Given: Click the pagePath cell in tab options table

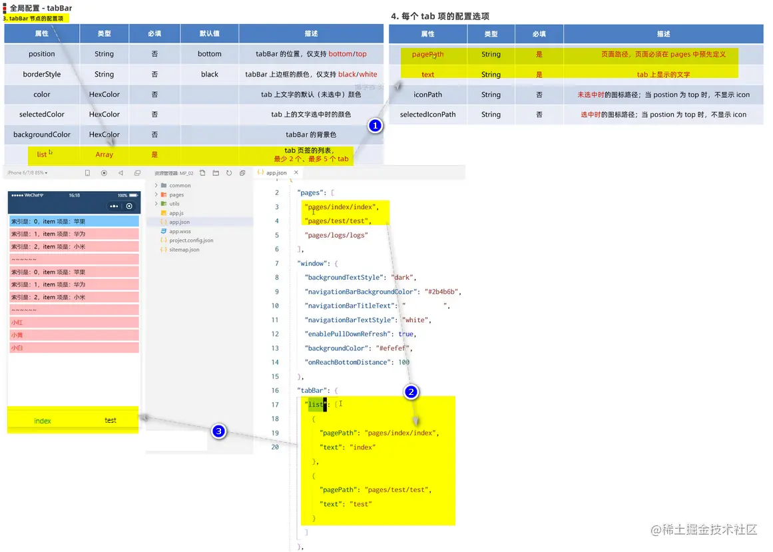Looking at the screenshot, I should pos(428,54).
